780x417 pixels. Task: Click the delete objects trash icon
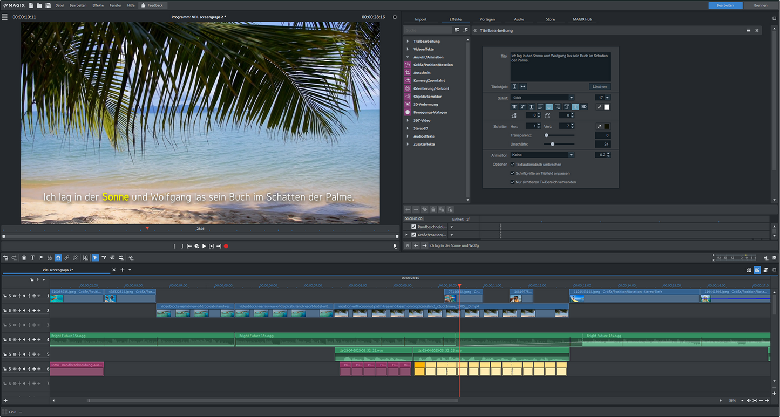[x=24, y=258]
